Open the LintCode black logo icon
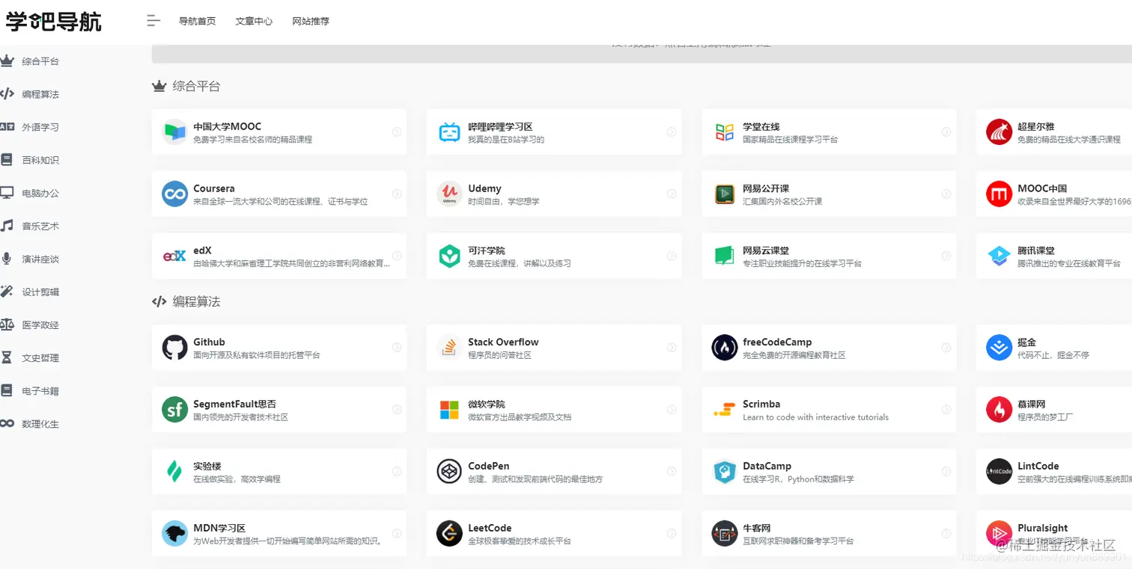Viewport: 1132px width, 569px height. click(x=999, y=472)
